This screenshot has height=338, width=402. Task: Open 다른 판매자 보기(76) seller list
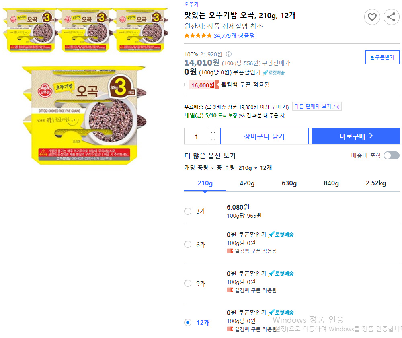(x=317, y=106)
